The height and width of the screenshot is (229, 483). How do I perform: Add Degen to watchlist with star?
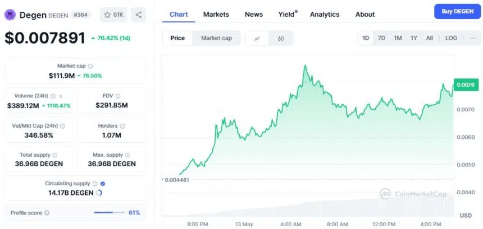[114, 15]
